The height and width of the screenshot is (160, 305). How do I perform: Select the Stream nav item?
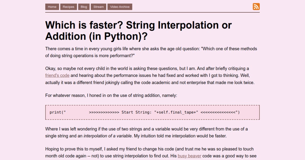tap(99, 7)
